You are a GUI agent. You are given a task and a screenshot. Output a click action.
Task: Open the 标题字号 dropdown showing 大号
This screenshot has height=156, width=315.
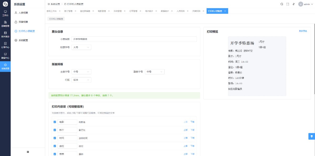pos(81,47)
